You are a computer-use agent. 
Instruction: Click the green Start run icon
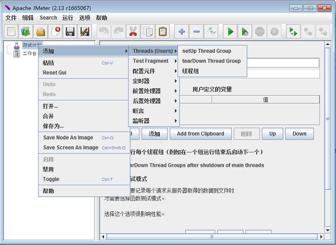pos(230,32)
